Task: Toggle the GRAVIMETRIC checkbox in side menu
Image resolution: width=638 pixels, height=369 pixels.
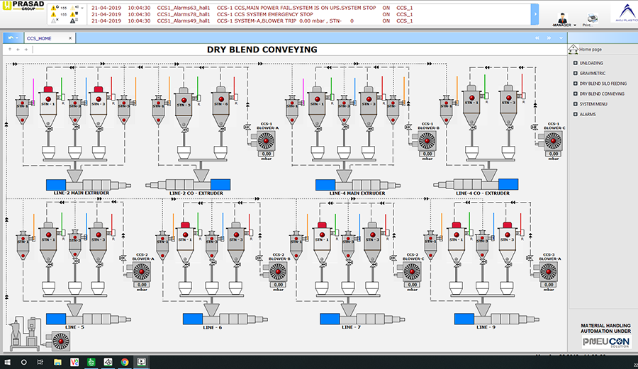Action: click(x=575, y=73)
